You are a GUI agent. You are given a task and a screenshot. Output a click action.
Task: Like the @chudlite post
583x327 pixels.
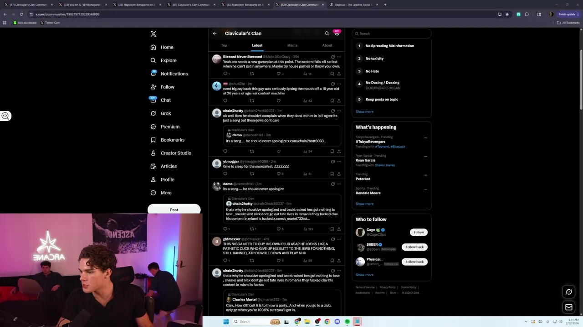click(x=279, y=101)
